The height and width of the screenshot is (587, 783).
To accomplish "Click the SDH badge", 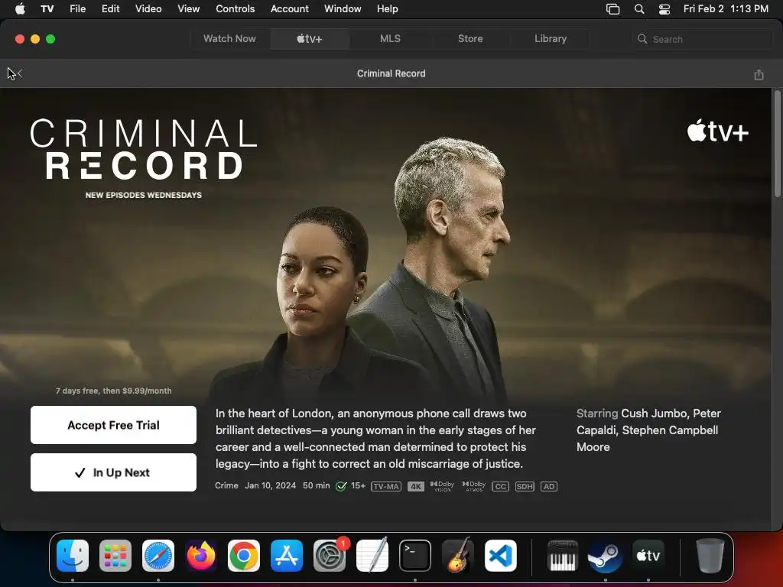I will pos(525,486).
